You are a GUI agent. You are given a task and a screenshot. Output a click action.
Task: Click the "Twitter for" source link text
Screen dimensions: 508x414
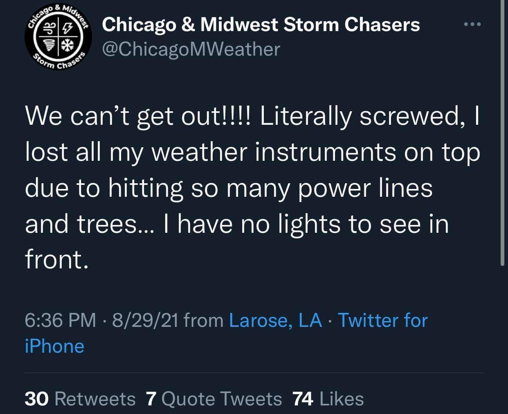pos(383,320)
